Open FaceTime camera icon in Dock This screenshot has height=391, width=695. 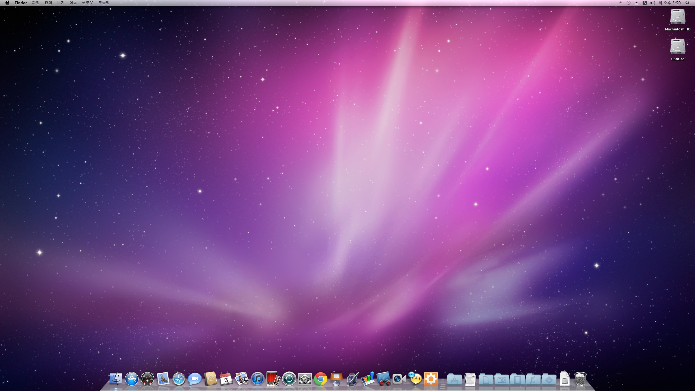click(399, 379)
